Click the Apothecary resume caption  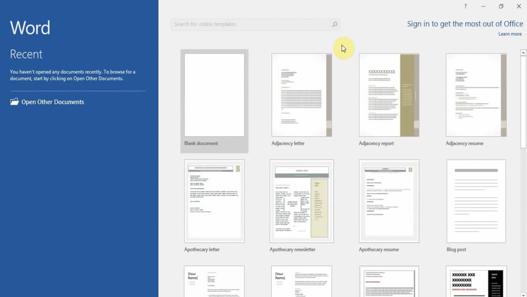tap(379, 249)
